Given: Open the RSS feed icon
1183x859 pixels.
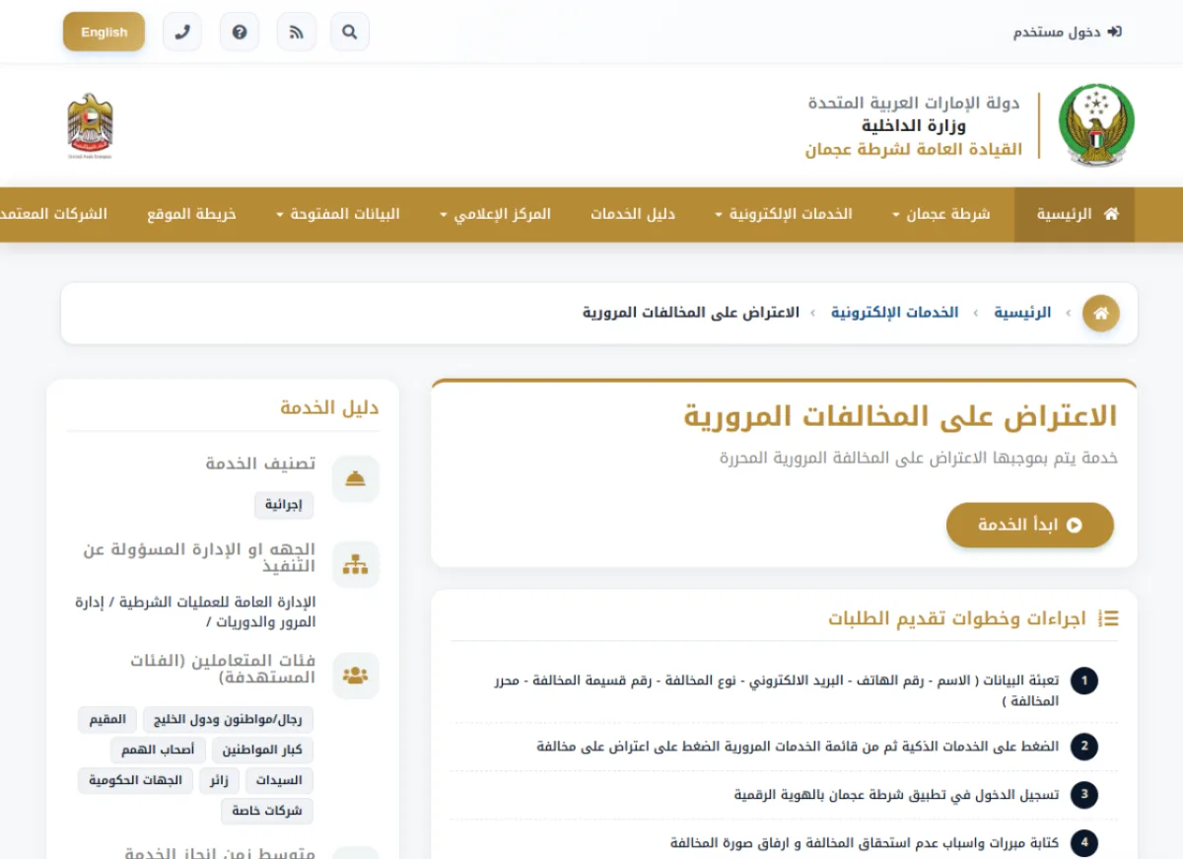Looking at the screenshot, I should click(297, 32).
